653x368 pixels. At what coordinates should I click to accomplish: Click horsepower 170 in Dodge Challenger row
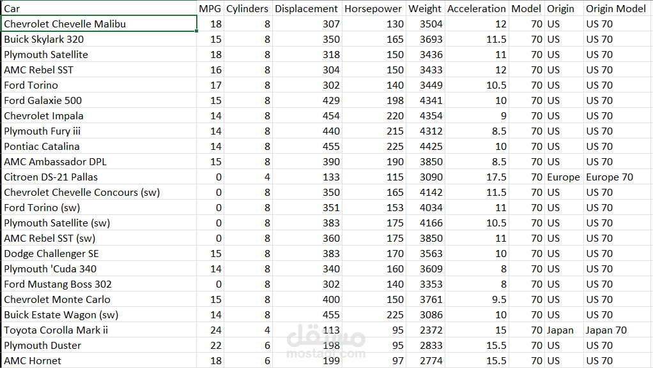pyautogui.click(x=374, y=254)
